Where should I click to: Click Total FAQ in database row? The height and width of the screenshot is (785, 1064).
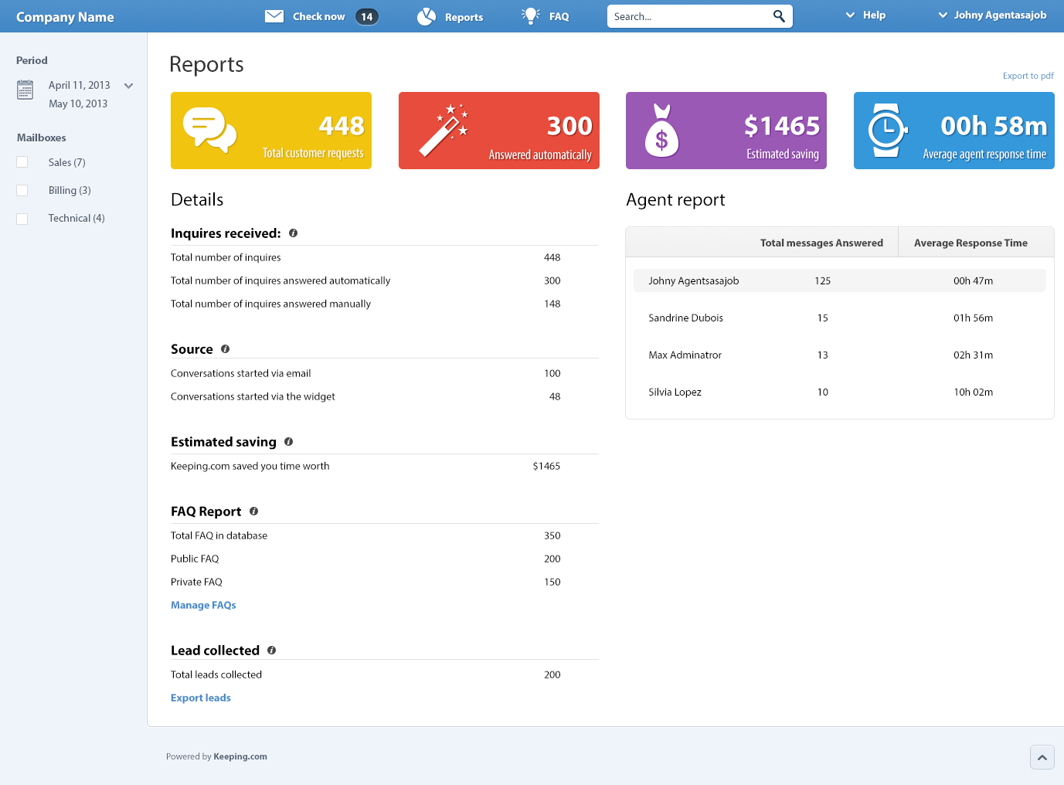click(385, 535)
